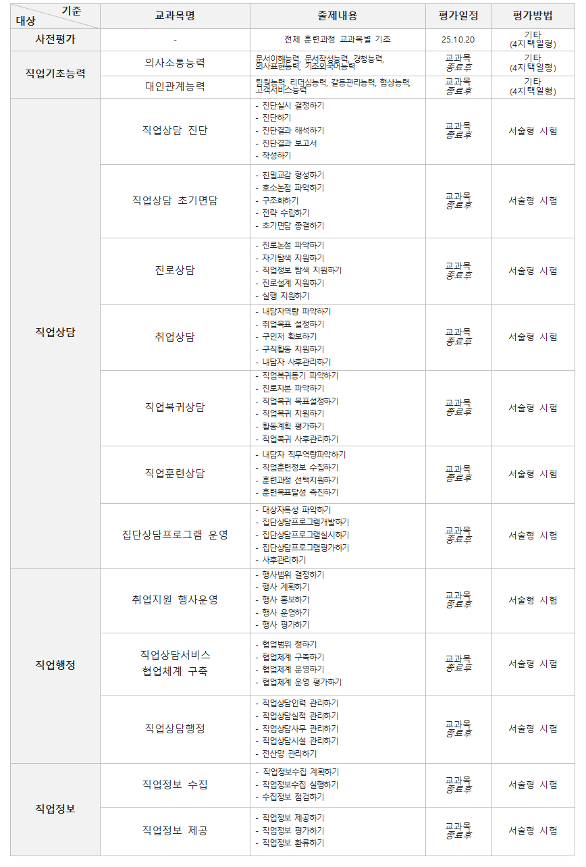Viewport: 586px width, 867px height.
Task: Click the 평가일정 header cell
Action: click(x=458, y=16)
